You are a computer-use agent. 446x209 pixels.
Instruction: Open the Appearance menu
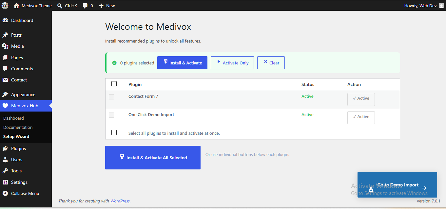pos(26,95)
